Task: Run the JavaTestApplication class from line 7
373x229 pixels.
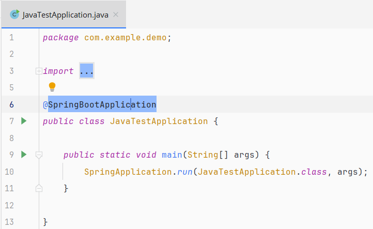Action: pos(24,121)
